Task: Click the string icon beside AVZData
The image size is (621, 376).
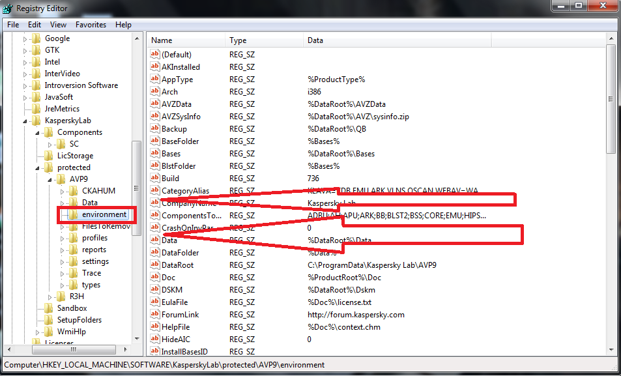Action: (x=155, y=104)
